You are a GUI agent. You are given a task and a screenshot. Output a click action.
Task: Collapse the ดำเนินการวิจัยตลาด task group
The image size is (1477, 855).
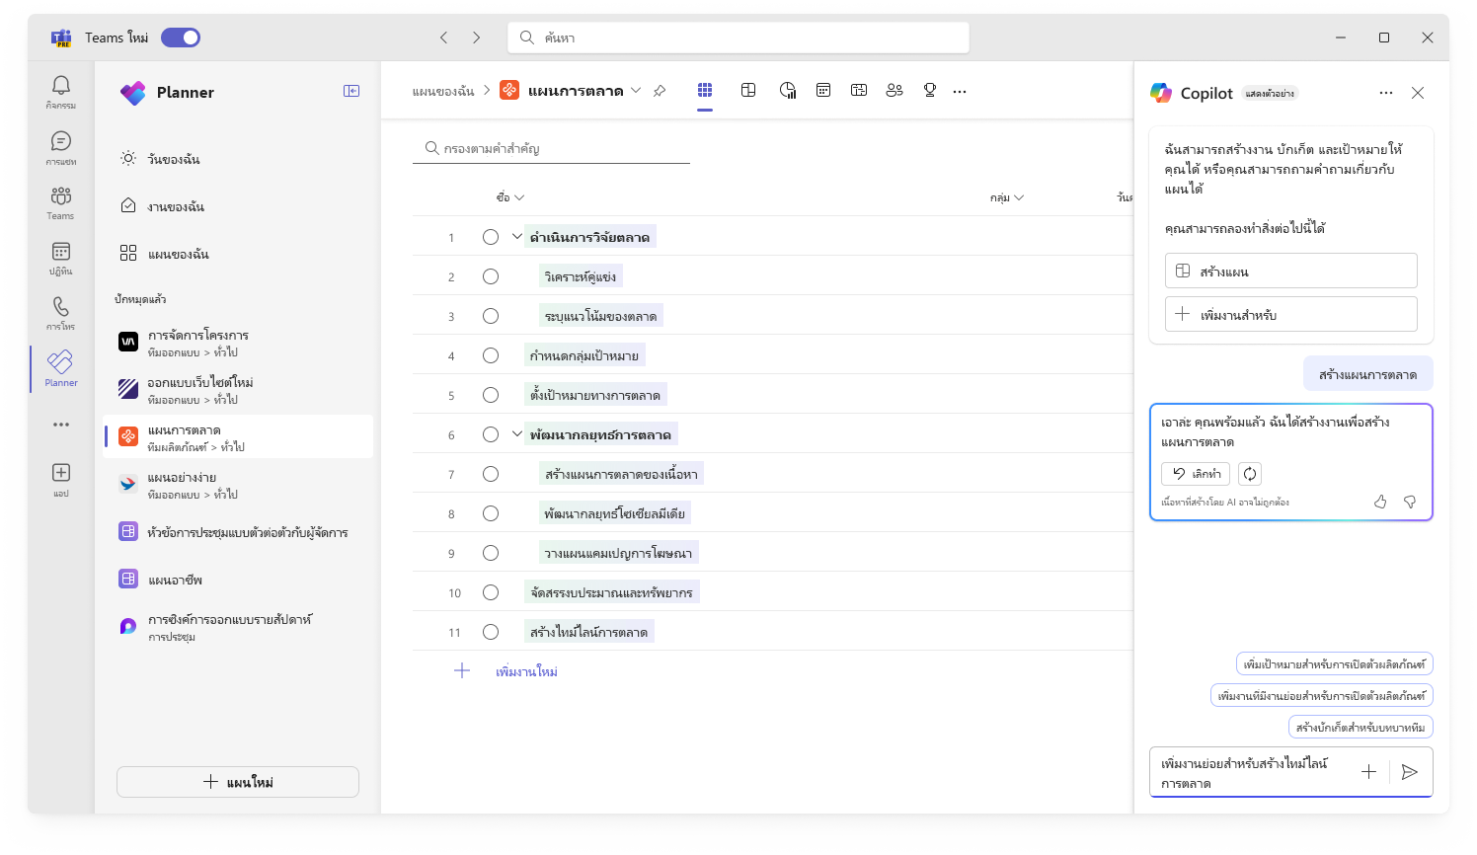coord(516,237)
